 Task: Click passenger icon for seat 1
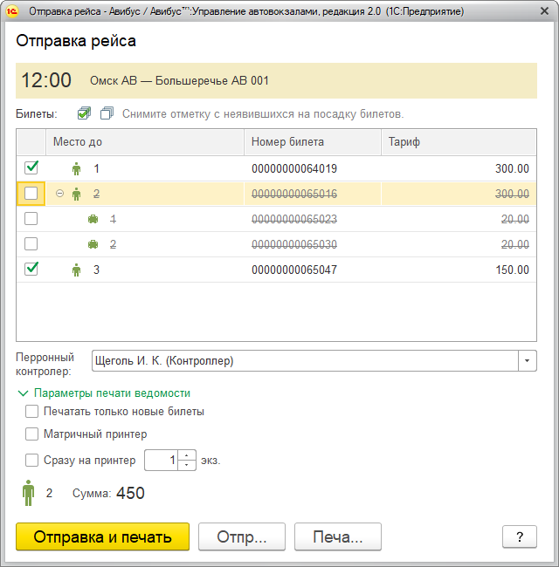76,169
